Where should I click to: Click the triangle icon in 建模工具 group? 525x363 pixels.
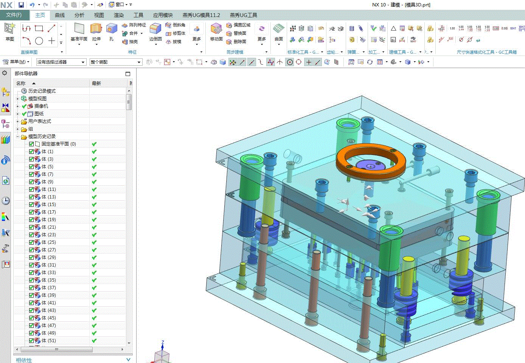[393, 28]
